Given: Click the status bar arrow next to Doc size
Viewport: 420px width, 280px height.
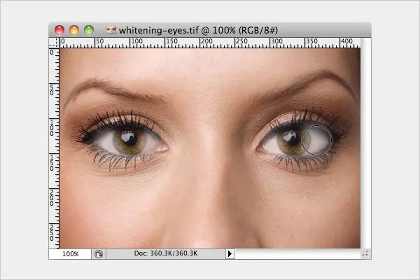Looking at the screenshot, I should (230, 253).
